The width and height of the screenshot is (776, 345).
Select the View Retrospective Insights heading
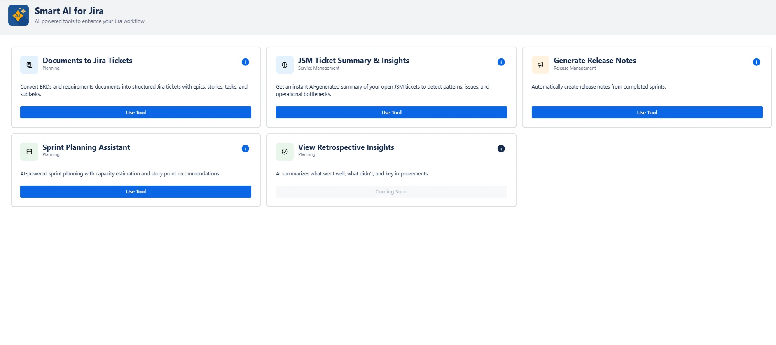(346, 147)
